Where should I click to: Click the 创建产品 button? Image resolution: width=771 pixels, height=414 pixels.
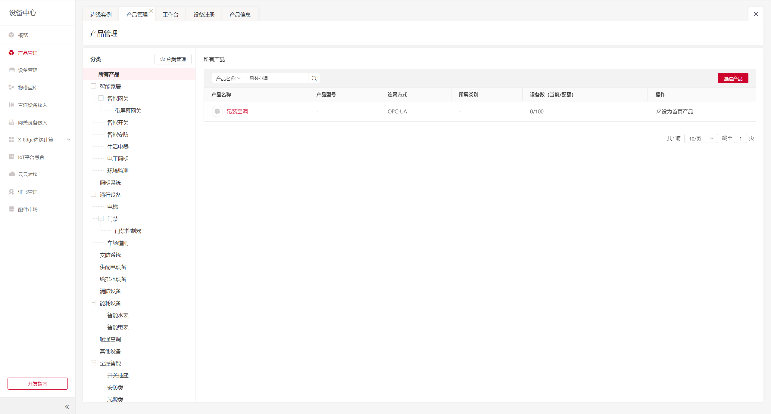coord(733,78)
